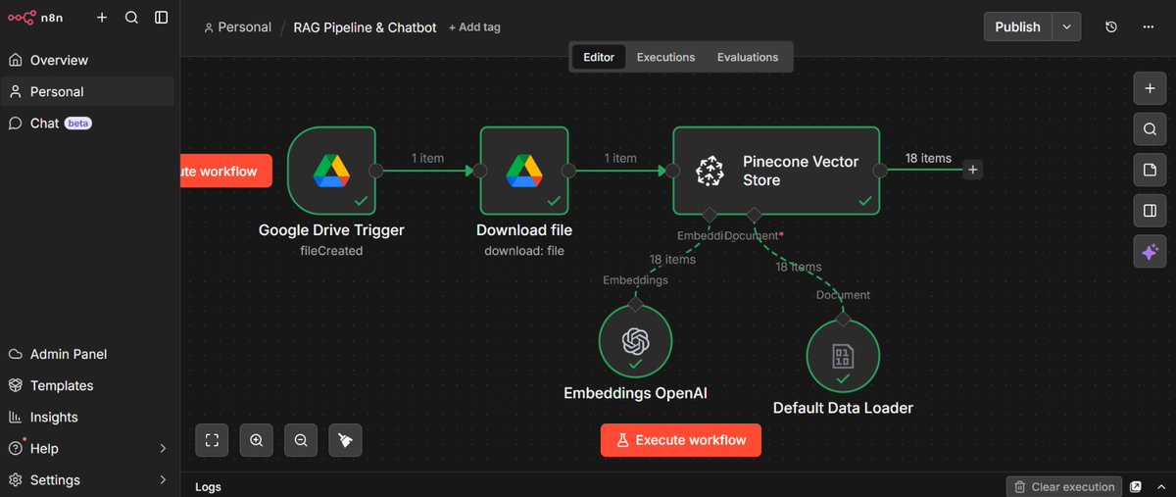Image resolution: width=1176 pixels, height=497 pixels.
Task: Select the Pinecone Vector Store node
Action: (776, 170)
